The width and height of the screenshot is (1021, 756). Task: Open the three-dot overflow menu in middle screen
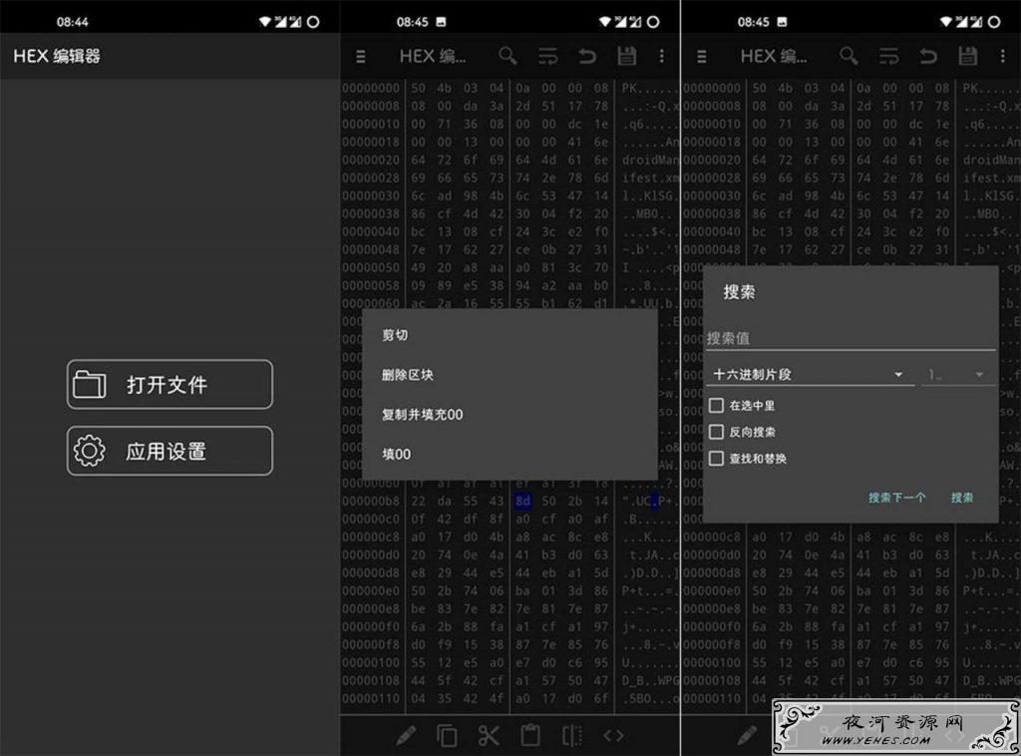point(662,57)
